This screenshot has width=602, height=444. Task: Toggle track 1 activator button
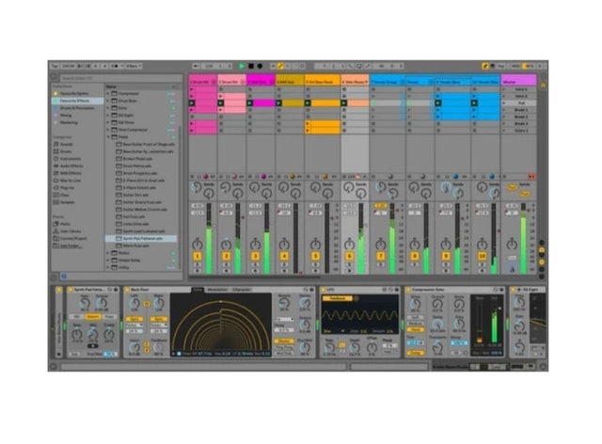pos(198,256)
